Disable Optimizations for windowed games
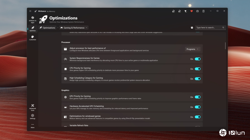 point(197,117)
